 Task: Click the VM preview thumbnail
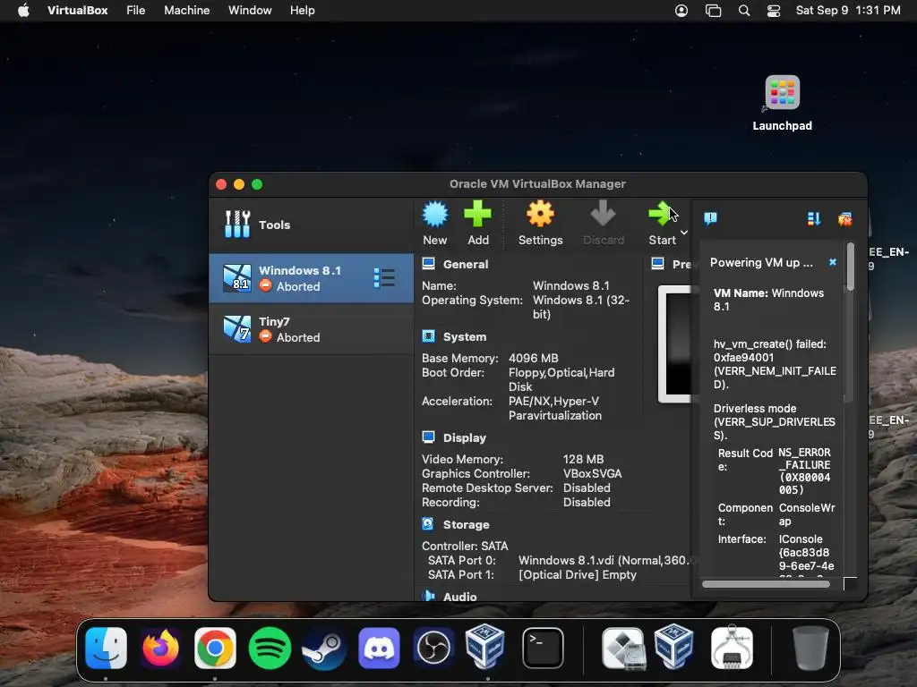click(x=675, y=343)
